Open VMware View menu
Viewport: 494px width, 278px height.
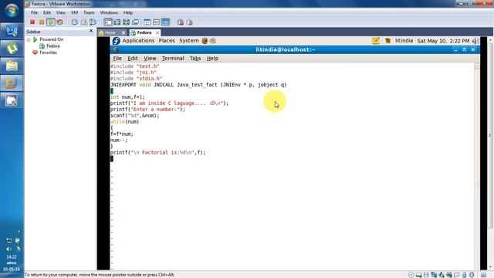pyautogui.click(x=61, y=12)
